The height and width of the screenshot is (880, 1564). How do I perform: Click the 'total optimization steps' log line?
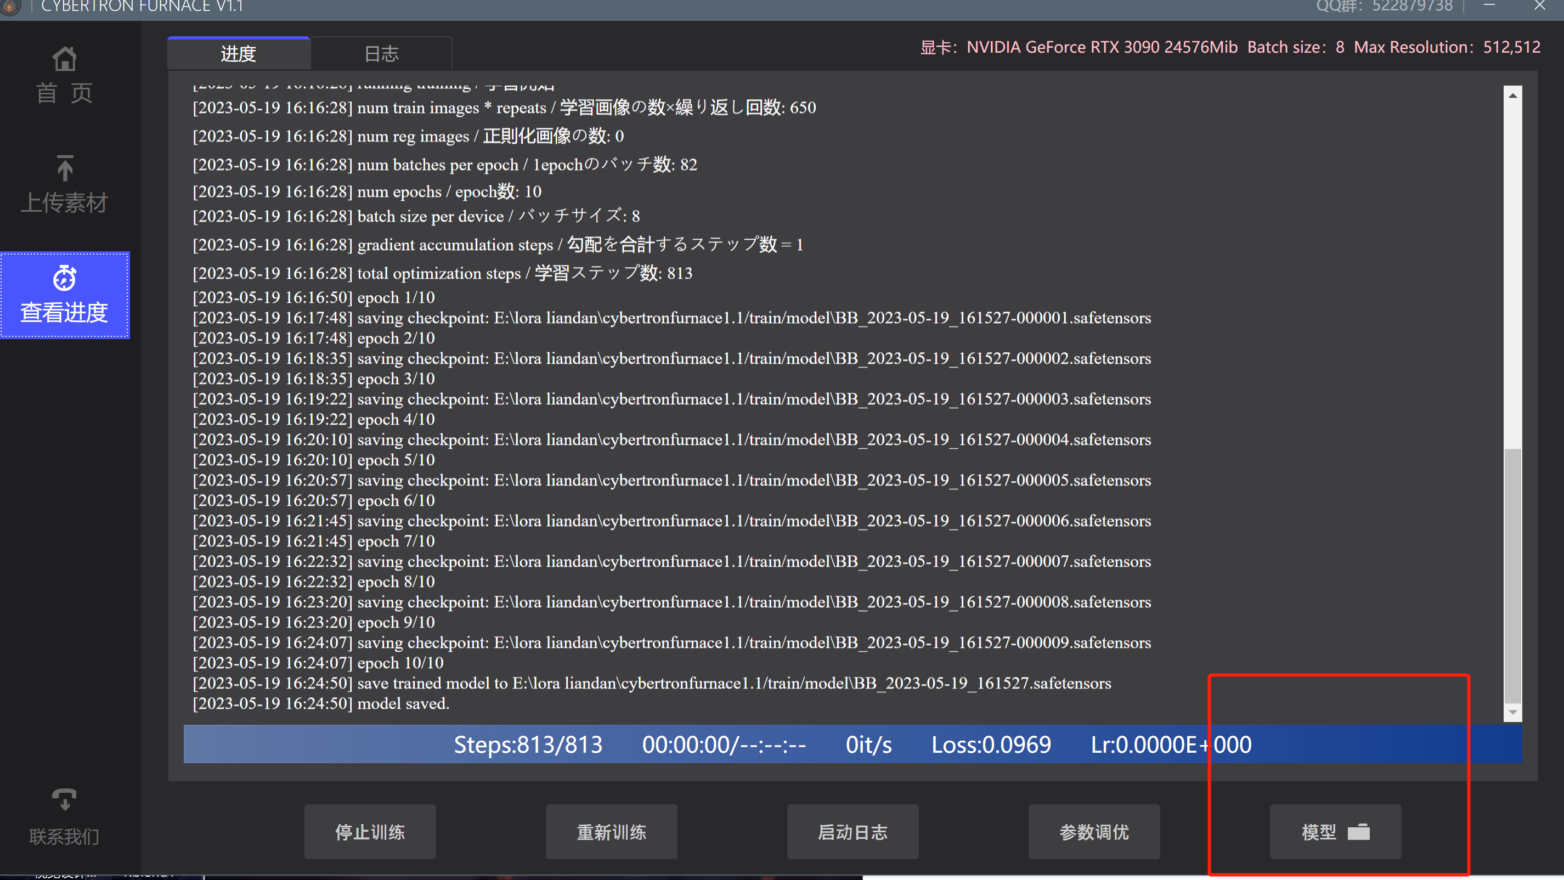pos(443,273)
